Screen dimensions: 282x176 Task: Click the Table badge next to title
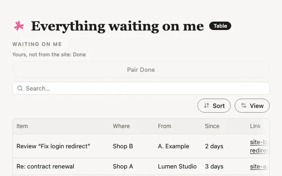220,26
